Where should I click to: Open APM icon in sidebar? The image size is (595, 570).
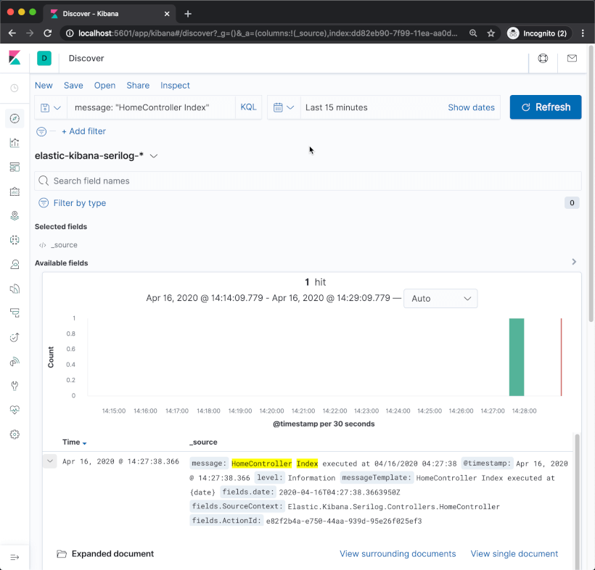(x=15, y=313)
